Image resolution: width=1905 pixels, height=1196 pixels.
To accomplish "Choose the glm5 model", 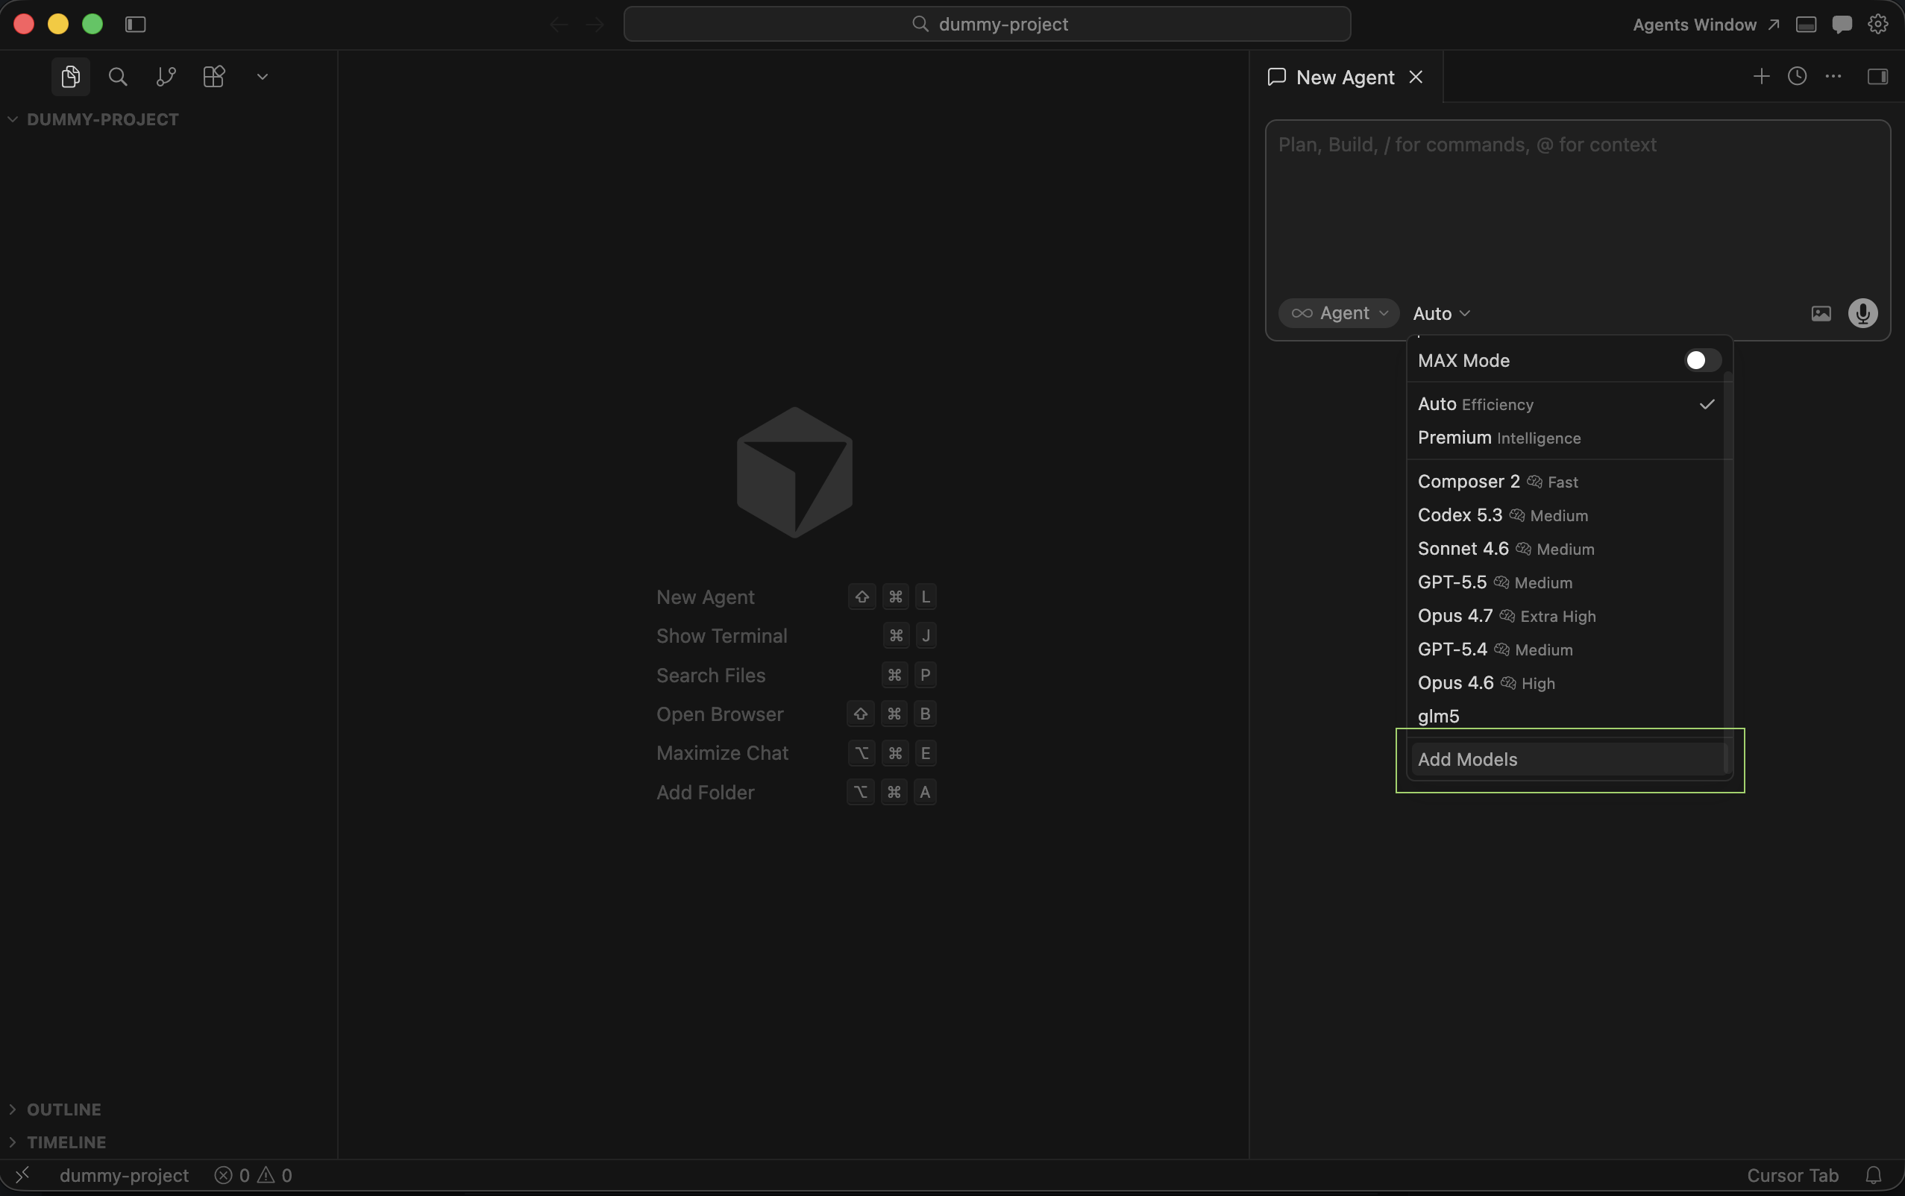I will (1567, 716).
